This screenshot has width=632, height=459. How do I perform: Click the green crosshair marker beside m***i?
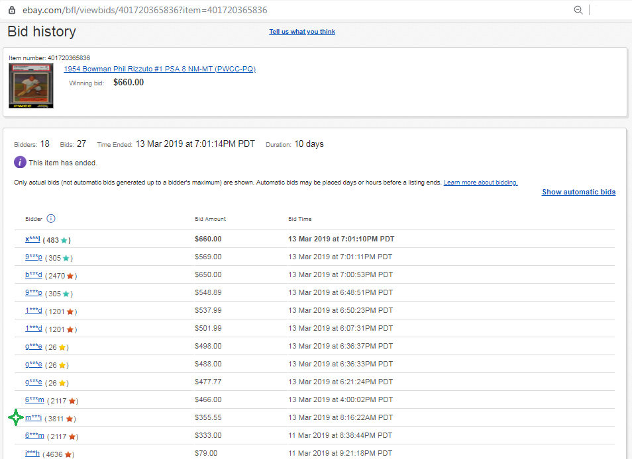[16, 418]
